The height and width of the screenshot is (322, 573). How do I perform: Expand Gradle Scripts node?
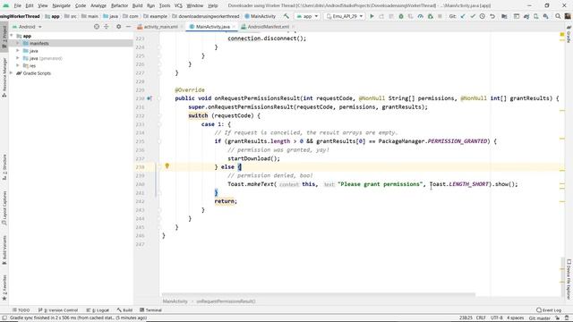(12, 73)
